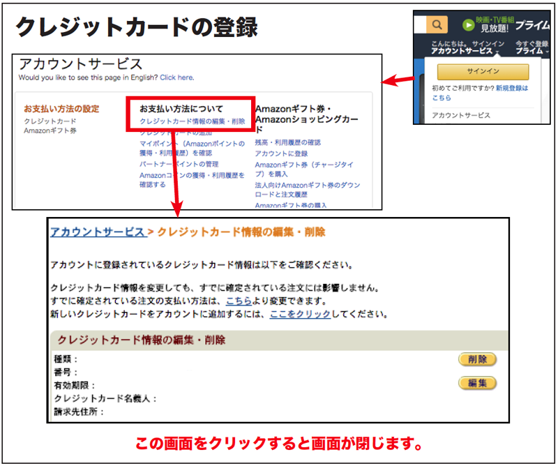Open Amazonコインの獲得・利用履歴を確認する link

coord(193,180)
